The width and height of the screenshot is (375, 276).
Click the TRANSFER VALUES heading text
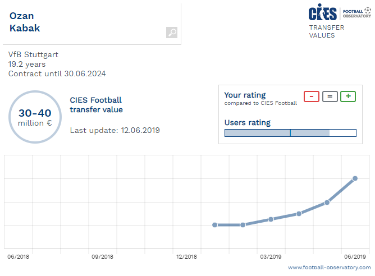point(327,31)
